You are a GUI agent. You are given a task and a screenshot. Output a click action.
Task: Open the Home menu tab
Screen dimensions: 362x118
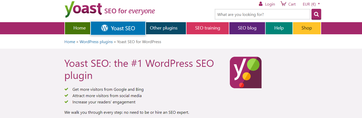[x=79, y=28]
